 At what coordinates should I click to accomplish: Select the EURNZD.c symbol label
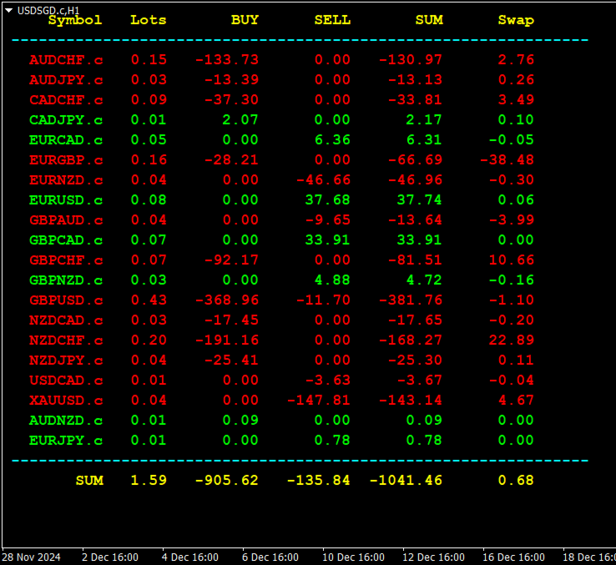pyautogui.click(x=66, y=180)
